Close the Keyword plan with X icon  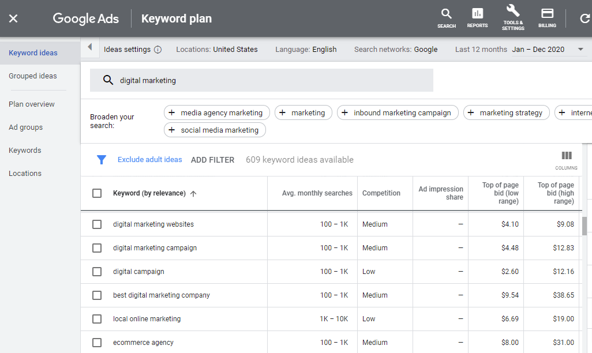[x=13, y=18]
